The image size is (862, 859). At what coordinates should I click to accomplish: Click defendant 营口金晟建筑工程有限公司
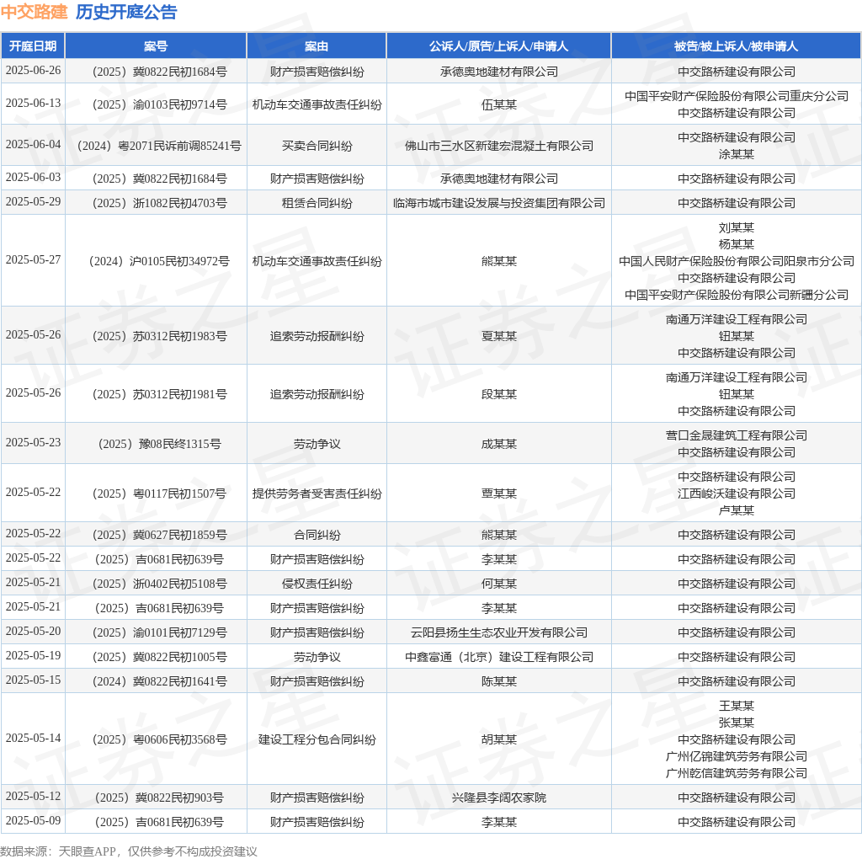click(736, 435)
